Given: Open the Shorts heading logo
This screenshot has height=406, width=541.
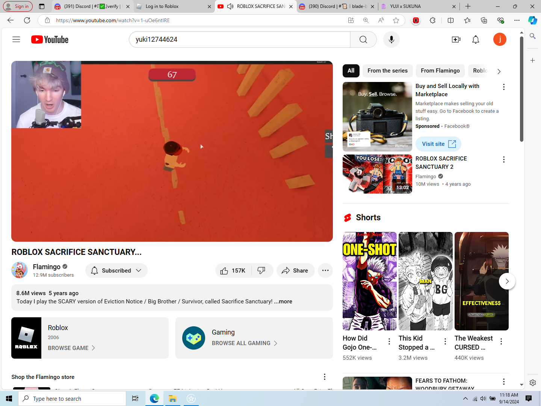Looking at the screenshot, I should 348,218.
